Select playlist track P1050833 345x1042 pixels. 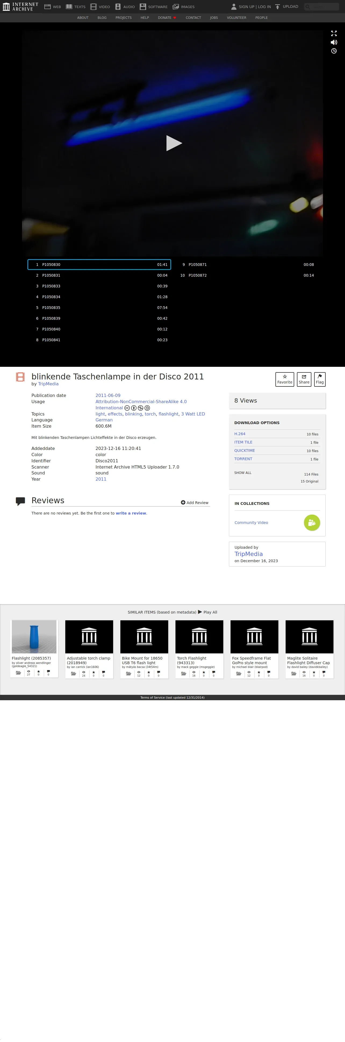click(x=99, y=286)
